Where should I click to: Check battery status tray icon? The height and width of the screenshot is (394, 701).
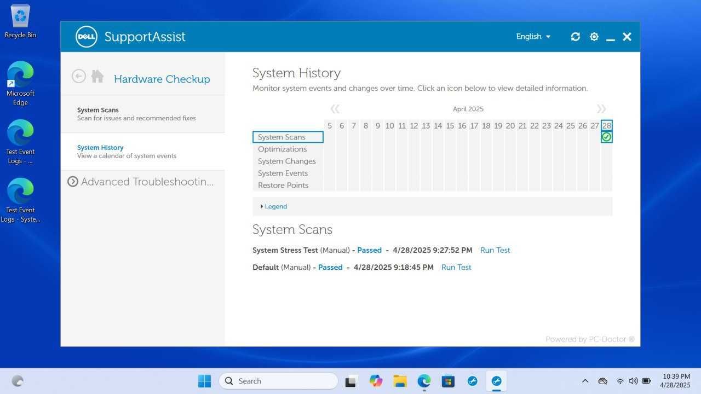[646, 381]
